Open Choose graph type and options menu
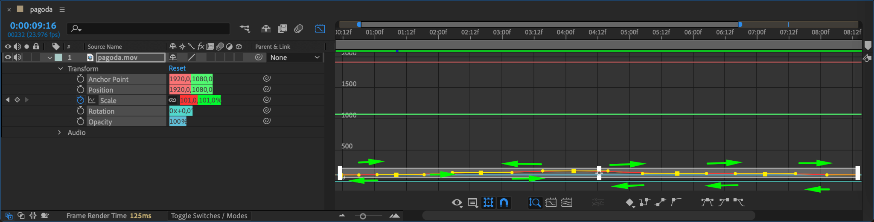The height and width of the screenshot is (222, 874). (473, 203)
